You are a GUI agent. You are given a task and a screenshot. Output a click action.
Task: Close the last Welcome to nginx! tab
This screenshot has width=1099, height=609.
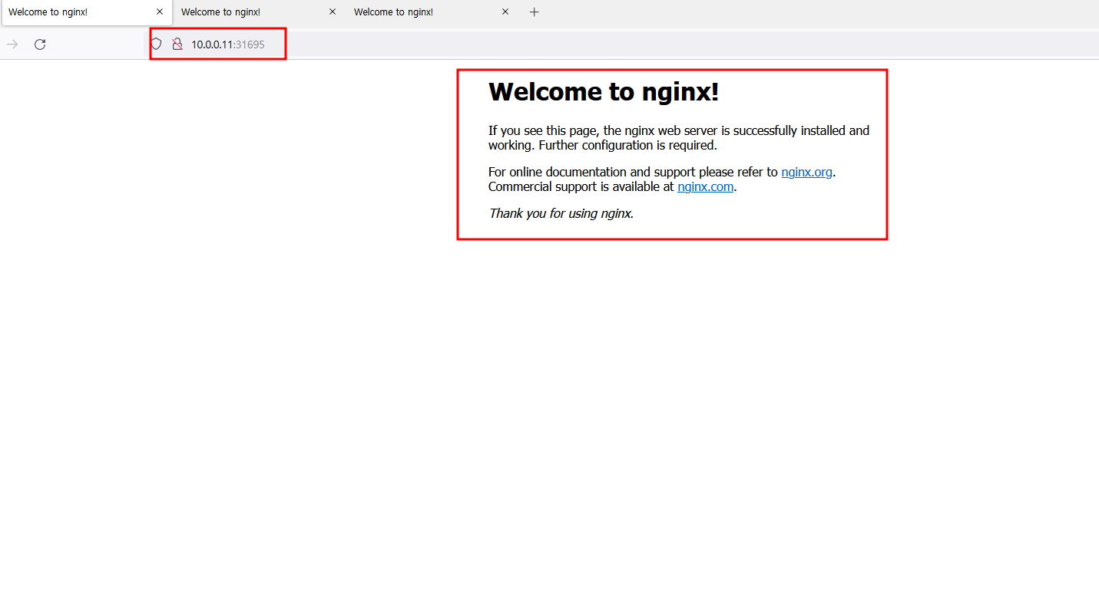(505, 12)
